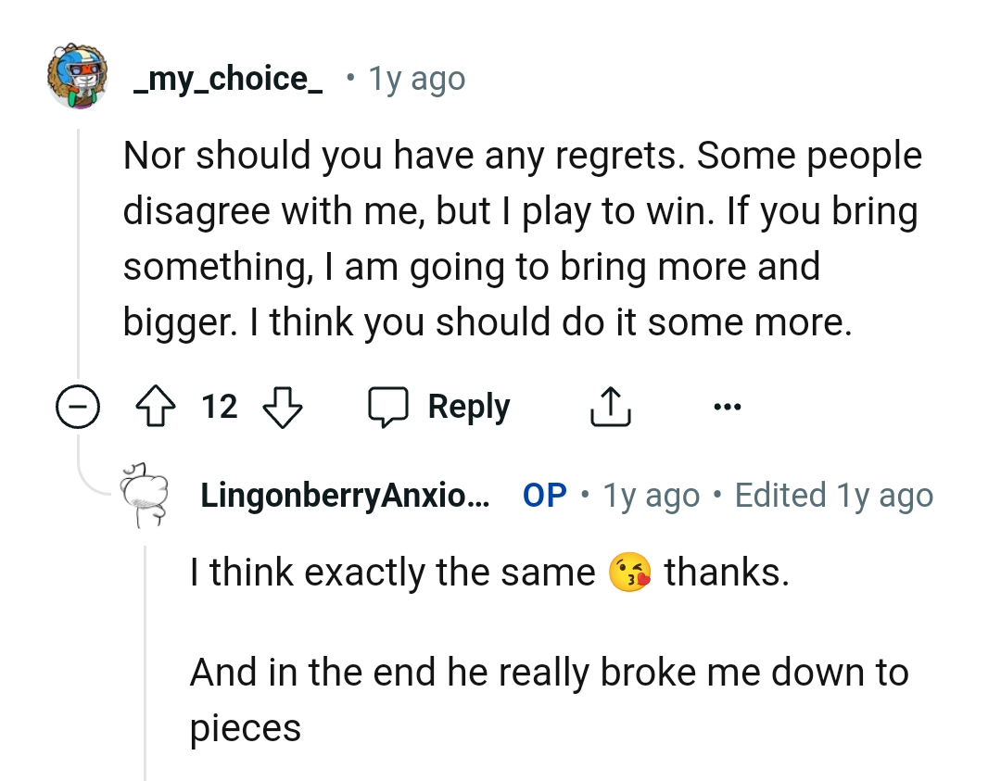Select the Edited 1y ago label
Screen dimensions: 1001x781
[834, 495]
